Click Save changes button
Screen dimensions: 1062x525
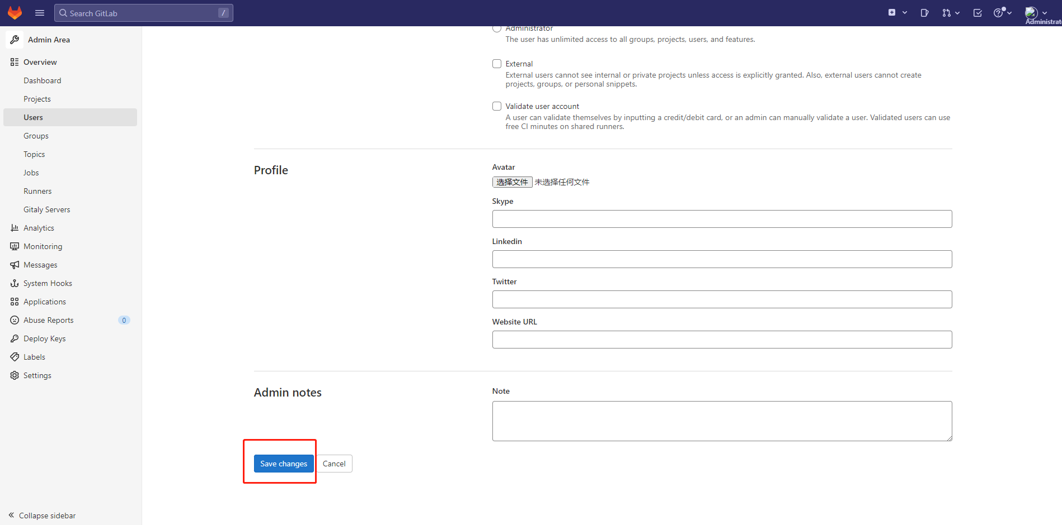click(x=284, y=464)
